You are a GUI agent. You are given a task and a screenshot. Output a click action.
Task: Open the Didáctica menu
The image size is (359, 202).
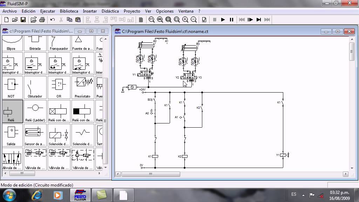(110, 11)
